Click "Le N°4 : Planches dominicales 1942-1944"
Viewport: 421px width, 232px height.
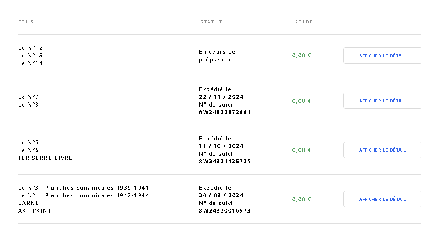[x=83, y=195]
